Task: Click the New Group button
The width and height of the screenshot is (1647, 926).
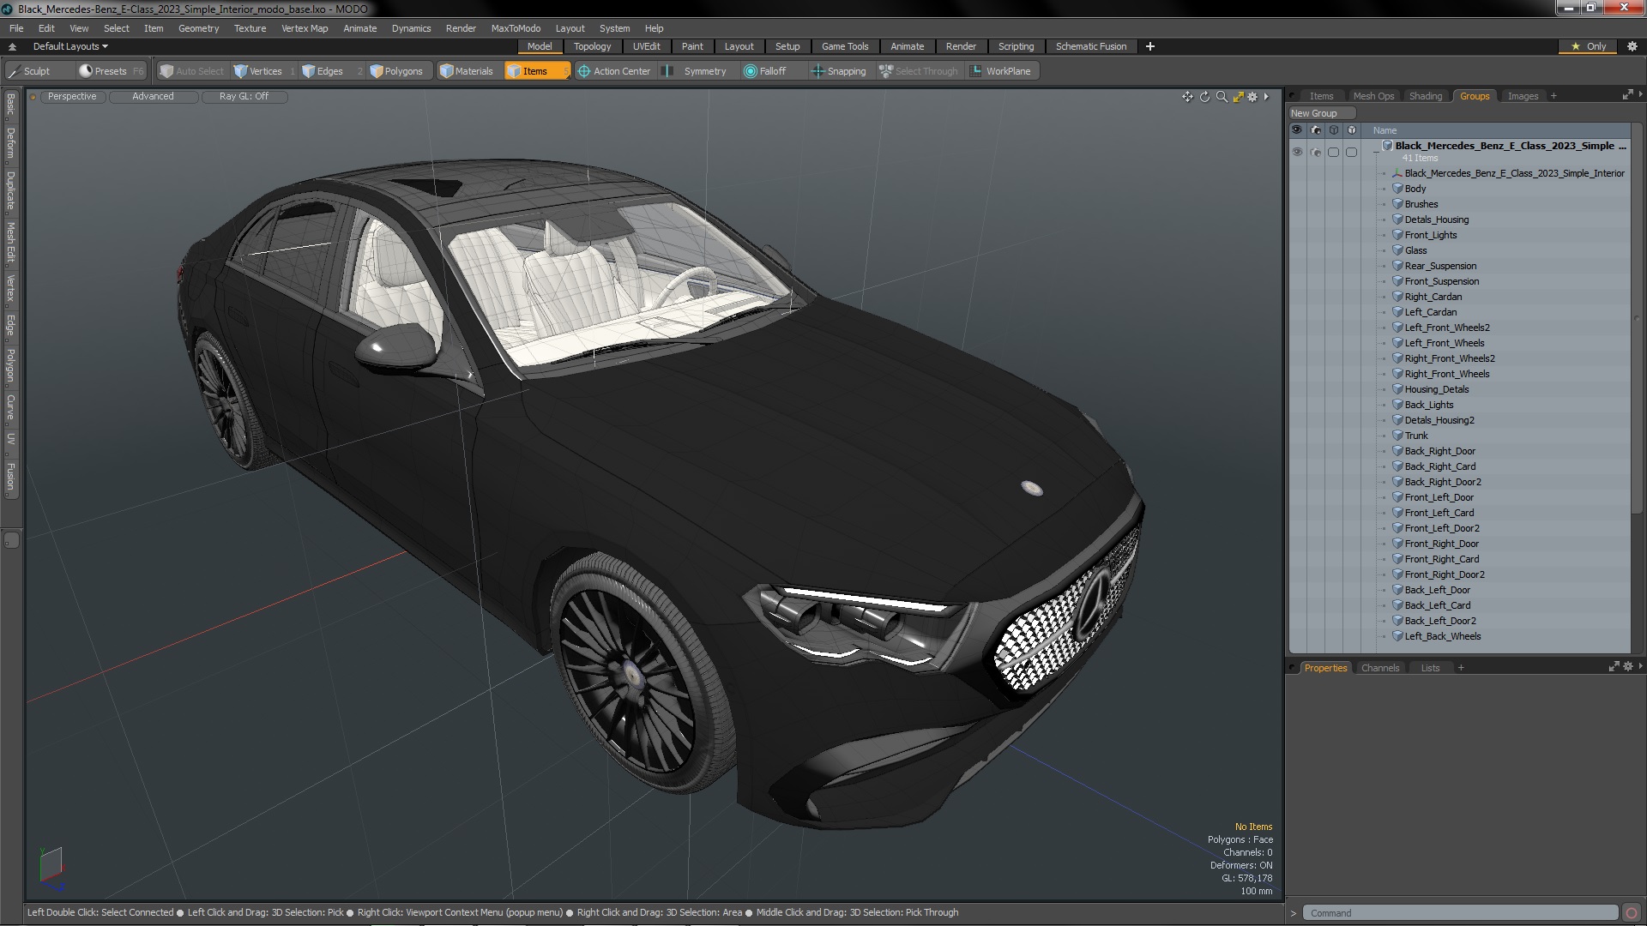Action: pos(1321,113)
